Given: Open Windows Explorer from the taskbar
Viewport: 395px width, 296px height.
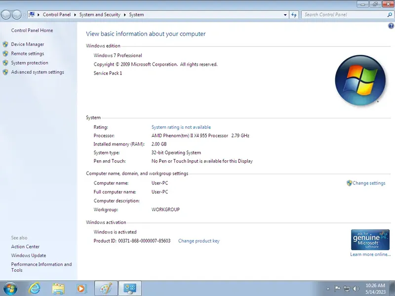Looking at the screenshot, I should click(58, 288).
